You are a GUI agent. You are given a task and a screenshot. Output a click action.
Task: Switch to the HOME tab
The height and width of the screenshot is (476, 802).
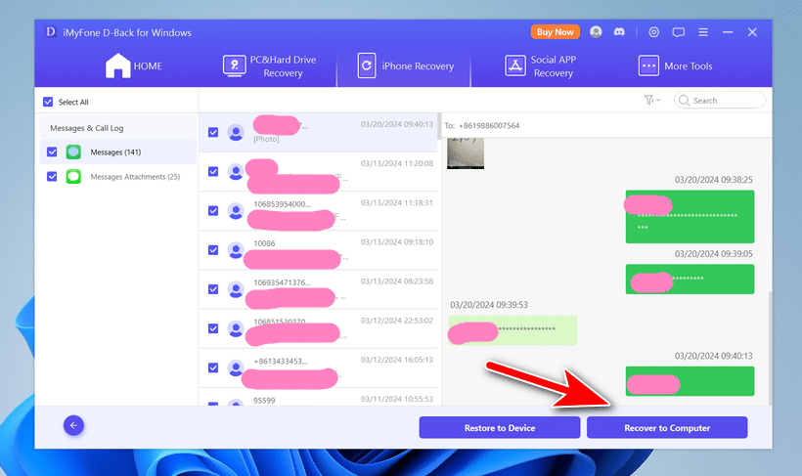click(134, 66)
